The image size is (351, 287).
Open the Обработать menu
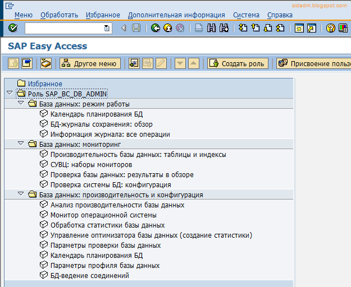pos(59,15)
